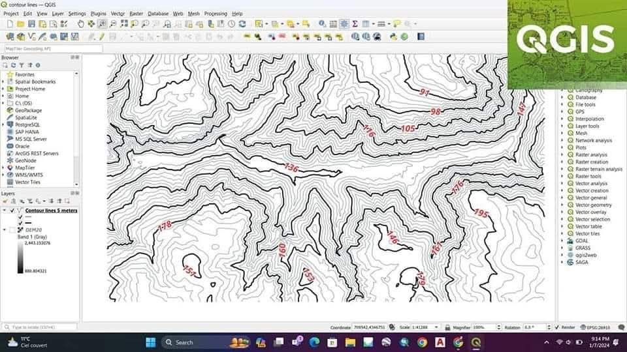
Task: Click the green globe plugin icon
Action: pos(404,37)
